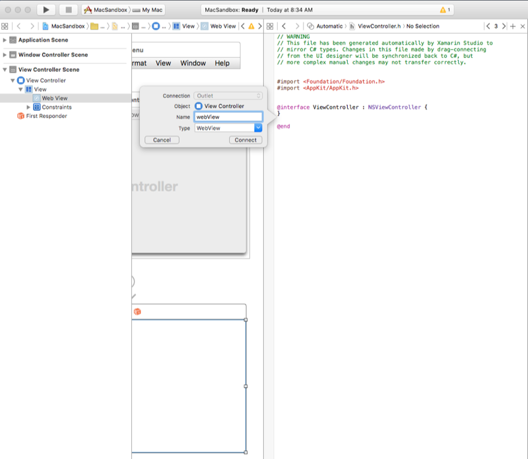Screen dimensions: 528x459
Task: Select First Responder in the outline
Action: 46,116
